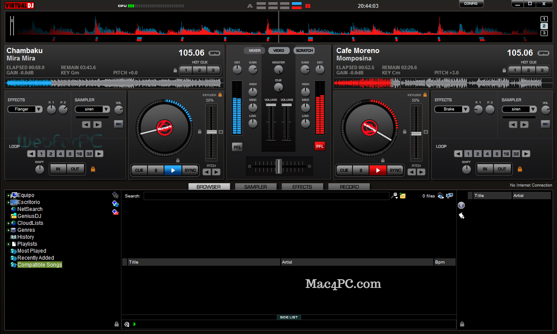Image resolution: width=557 pixels, height=334 pixels.
Task: Click the SIDE LIST divider label
Action: pos(289,317)
